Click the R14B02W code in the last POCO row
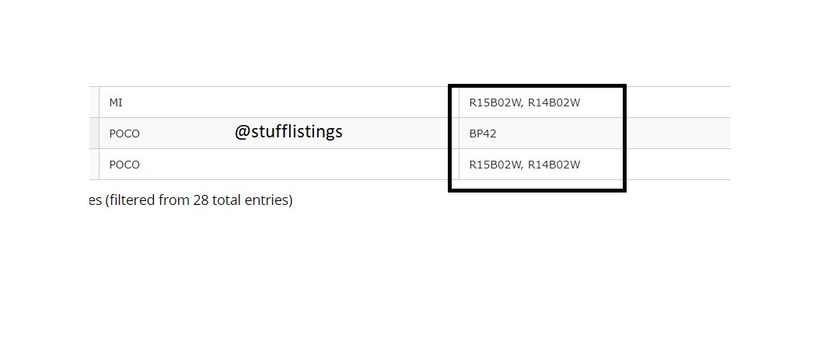814x354 pixels. [554, 165]
